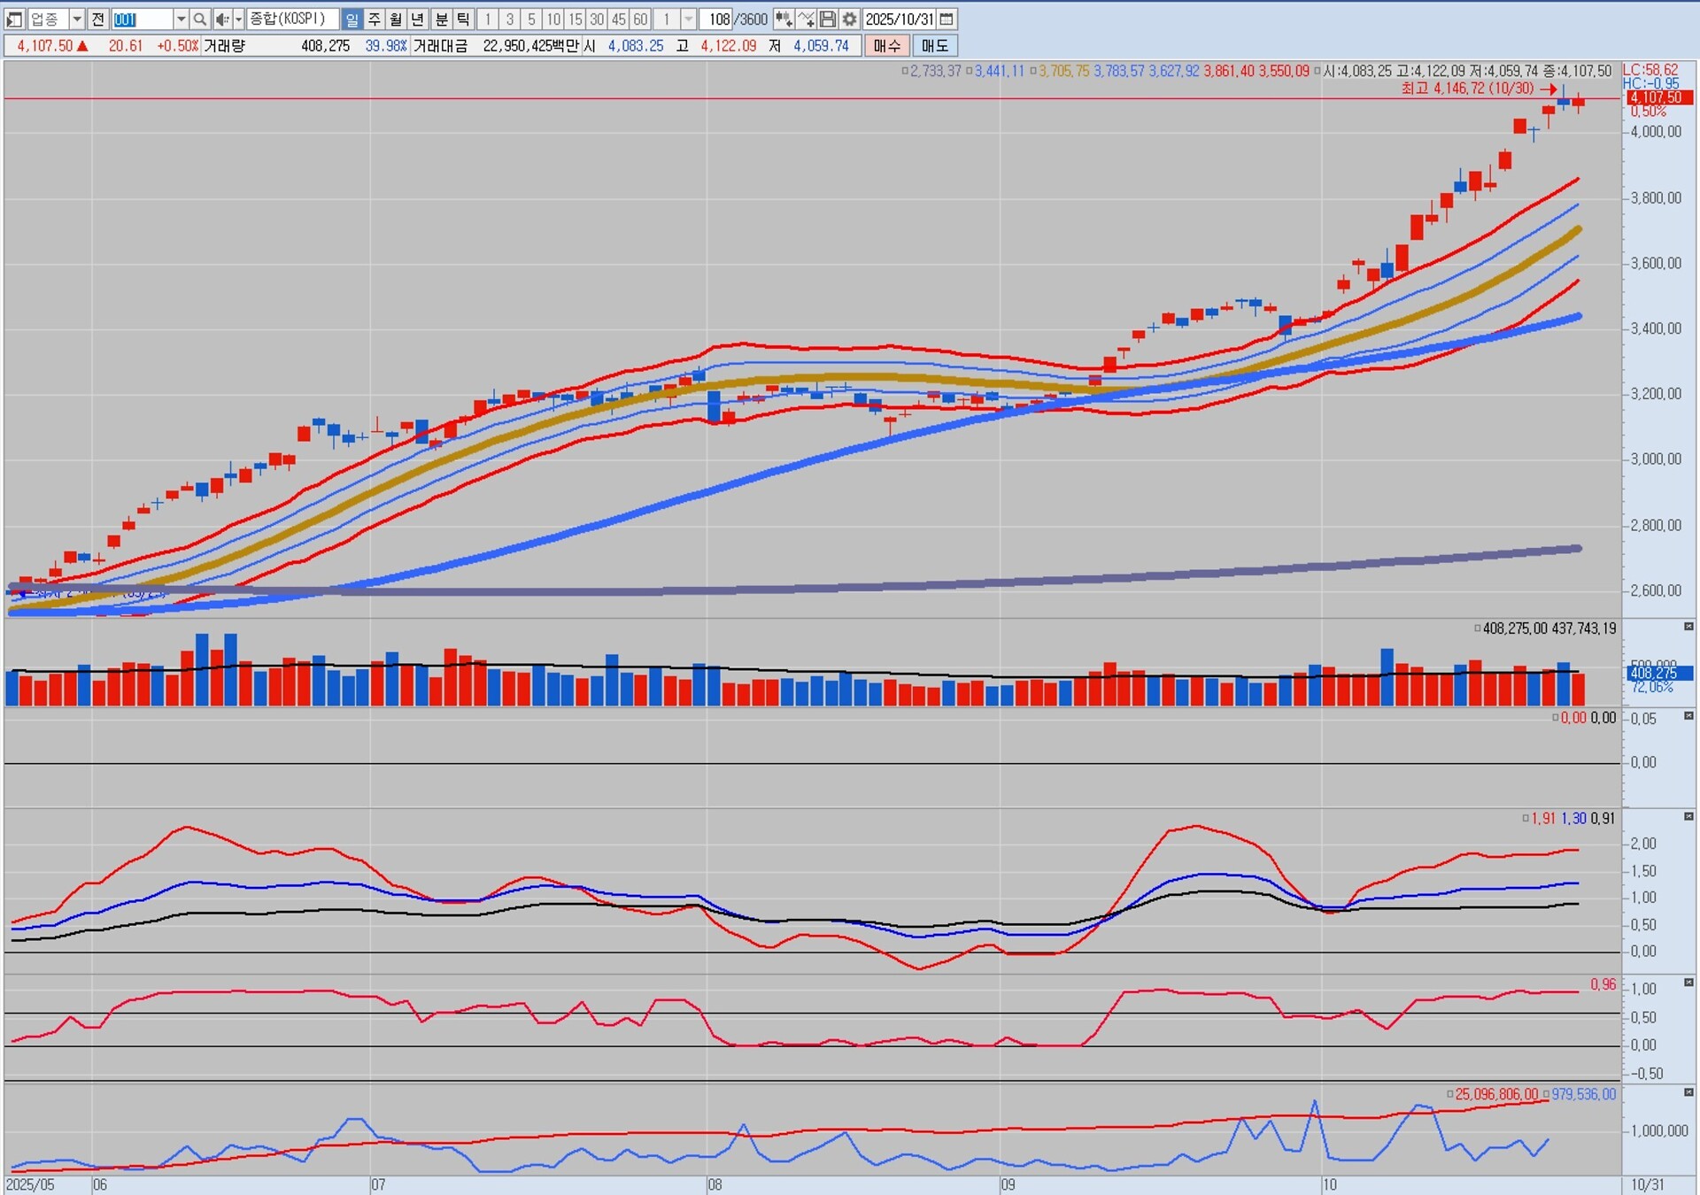
Task: Expand the 001 code dropdown arrow
Action: [181, 19]
